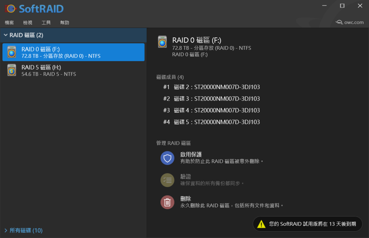
Task: Click the description 確保資料的所有備份都同步
Action: click(x=212, y=183)
